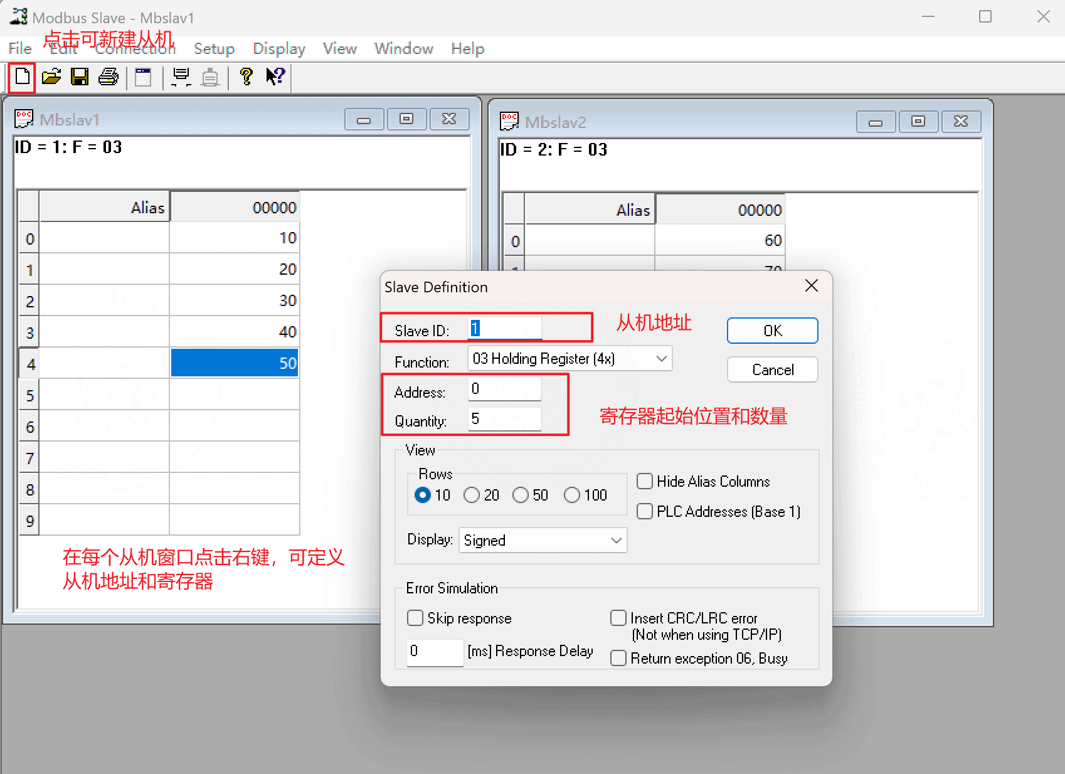1065x774 pixels.
Task: Close the Slave Definition dialog
Action: [x=812, y=286]
